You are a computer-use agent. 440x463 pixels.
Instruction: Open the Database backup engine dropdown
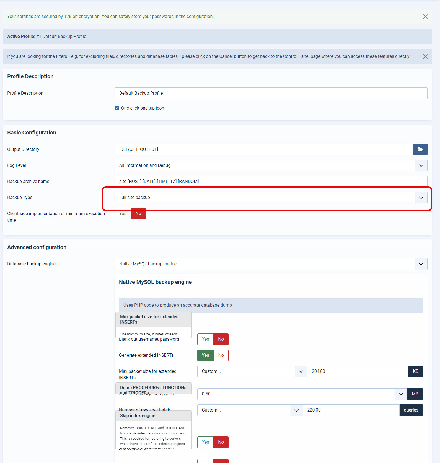tap(271, 264)
